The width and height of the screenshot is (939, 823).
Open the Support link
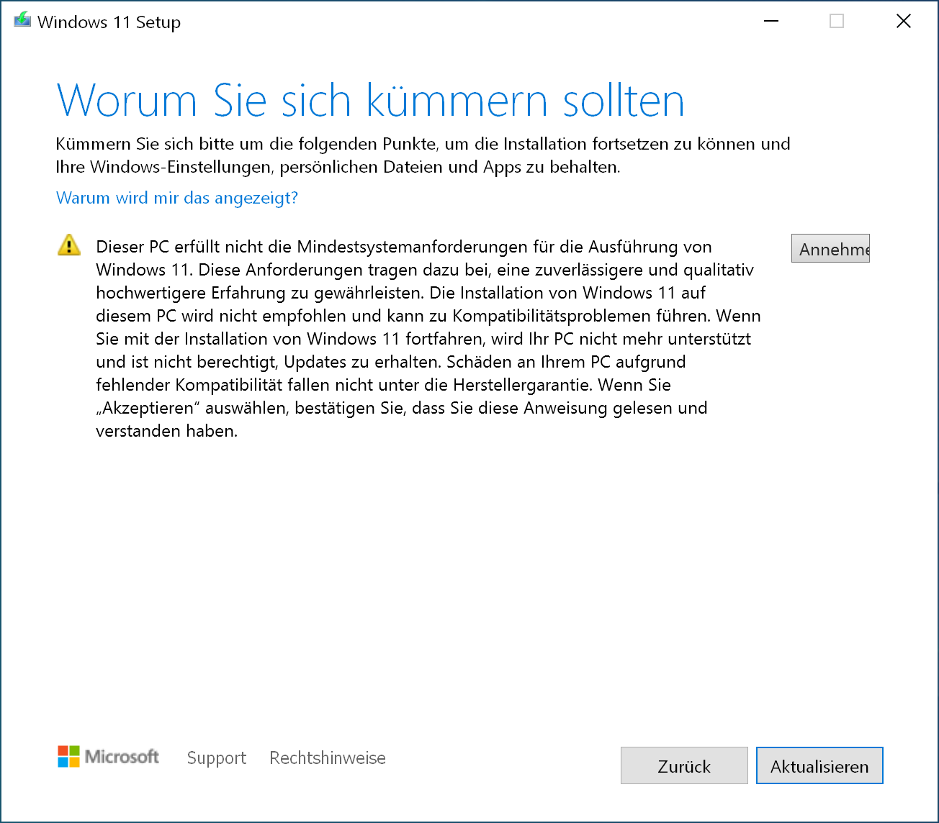pos(217,758)
